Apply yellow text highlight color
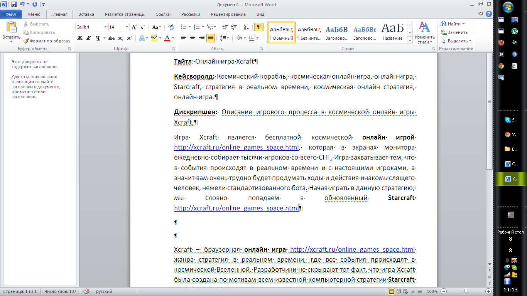This screenshot has height=296, width=527. [154, 38]
